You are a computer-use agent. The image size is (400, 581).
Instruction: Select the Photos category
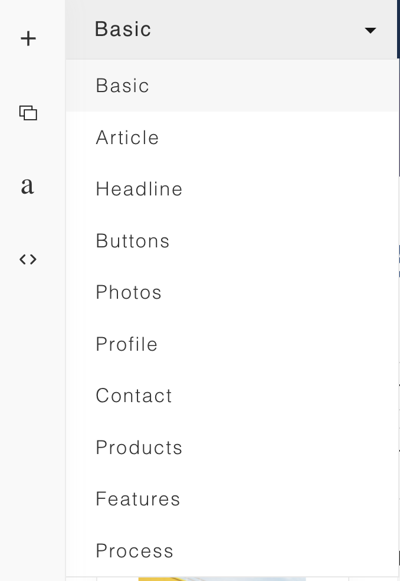click(x=129, y=292)
